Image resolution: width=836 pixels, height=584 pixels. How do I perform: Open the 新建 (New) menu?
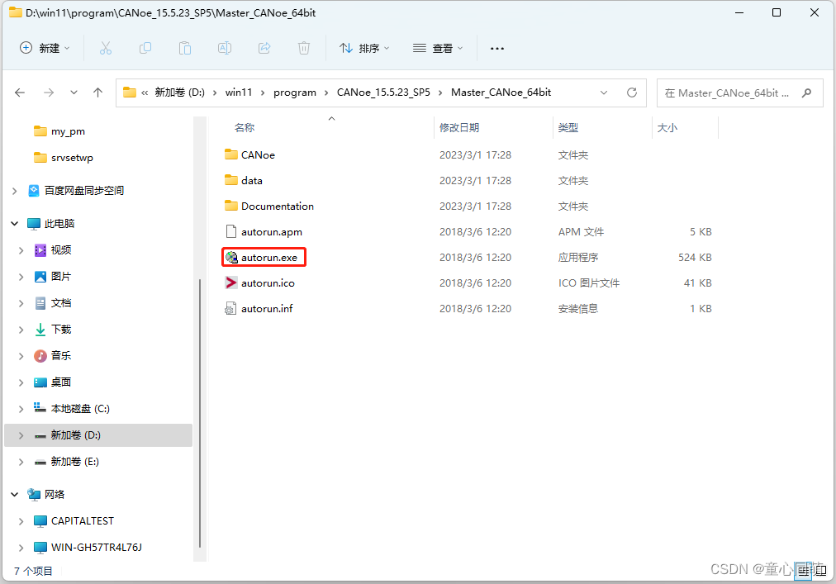(45, 48)
